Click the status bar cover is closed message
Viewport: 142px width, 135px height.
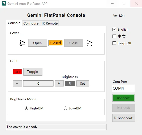[x=56, y=127]
